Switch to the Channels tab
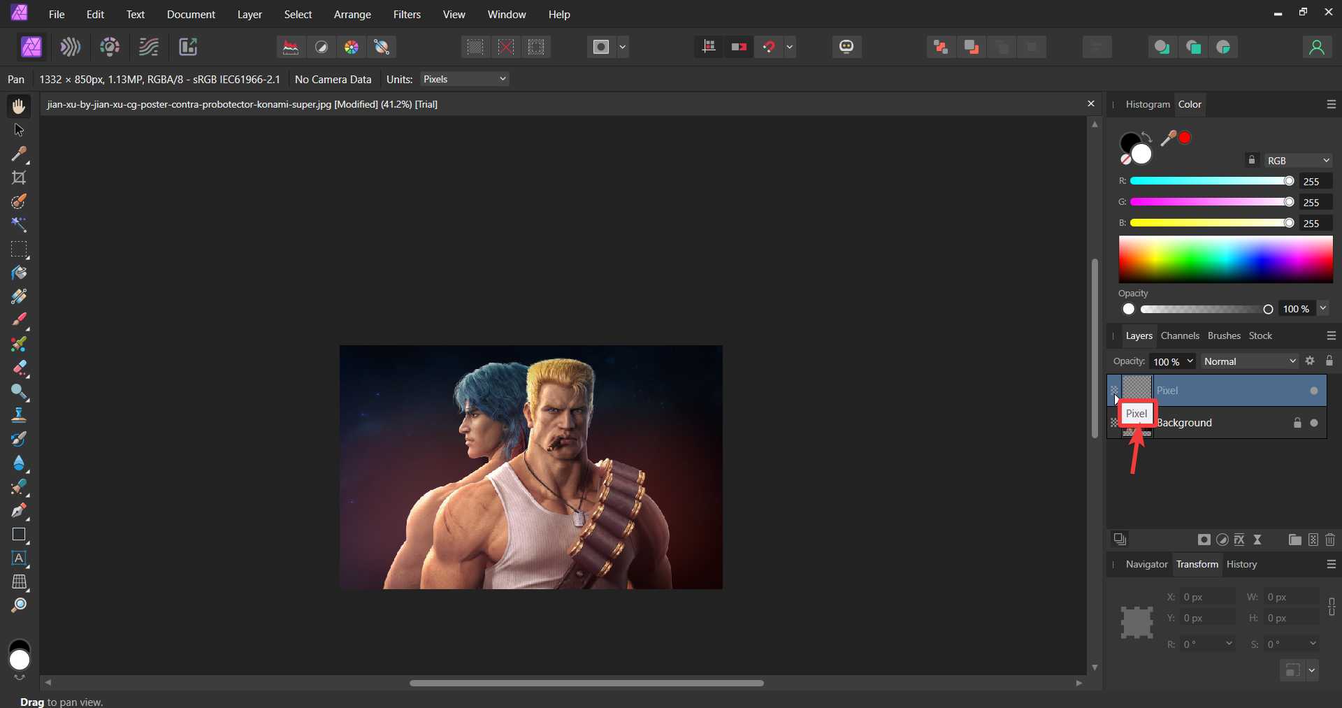 point(1180,335)
